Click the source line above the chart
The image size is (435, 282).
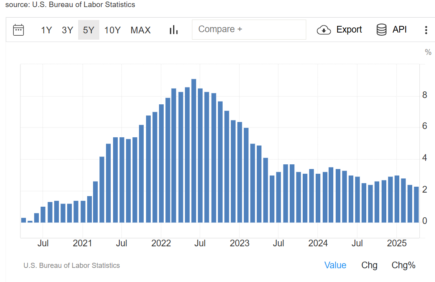tap(70, 4)
